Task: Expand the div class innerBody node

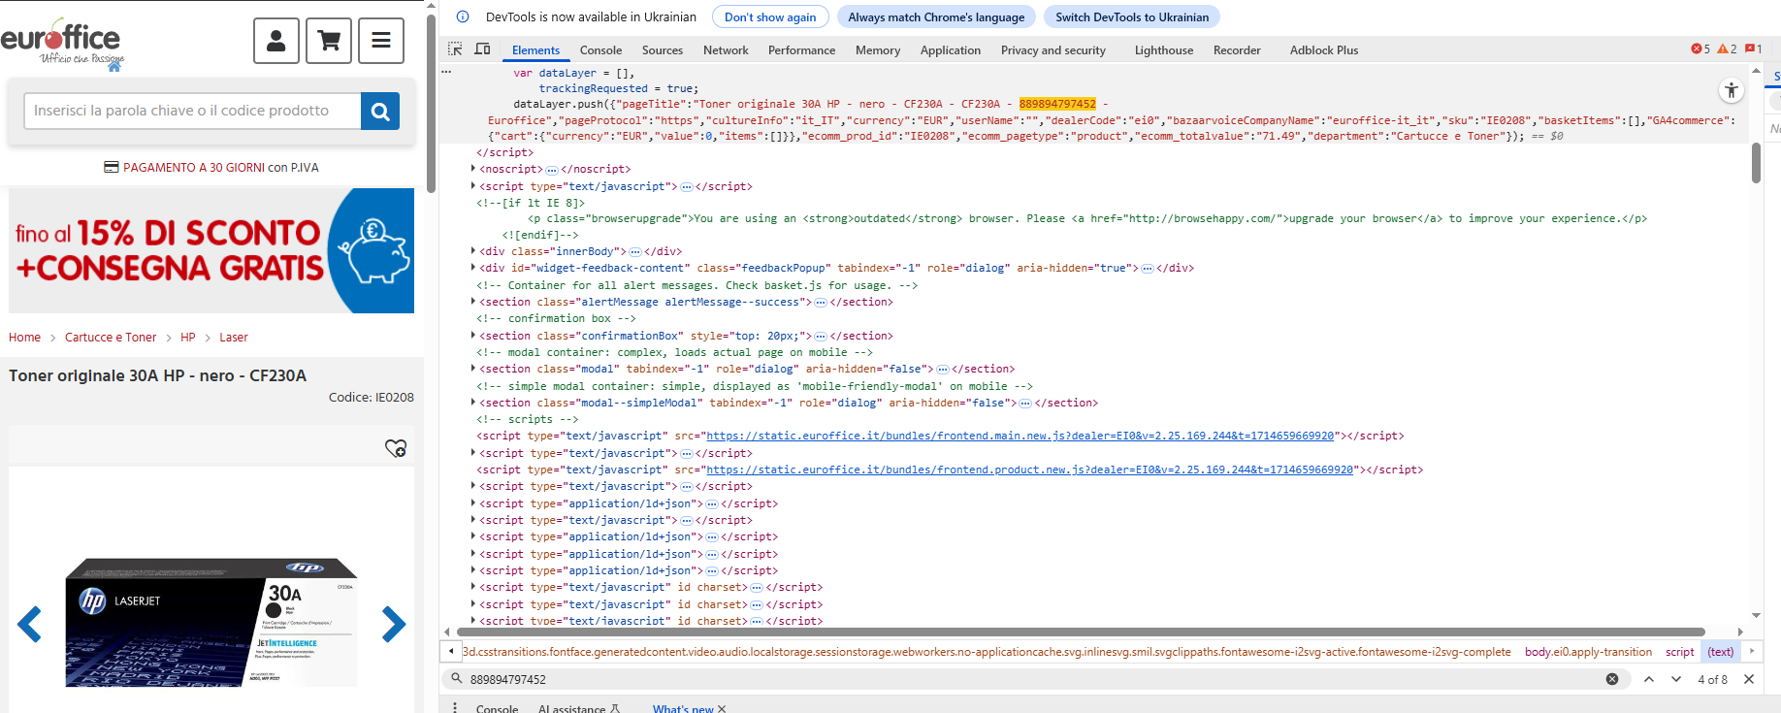Action: tap(473, 251)
